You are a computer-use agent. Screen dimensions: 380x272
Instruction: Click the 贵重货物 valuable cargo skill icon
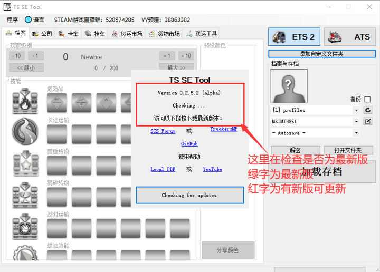coord(25,163)
